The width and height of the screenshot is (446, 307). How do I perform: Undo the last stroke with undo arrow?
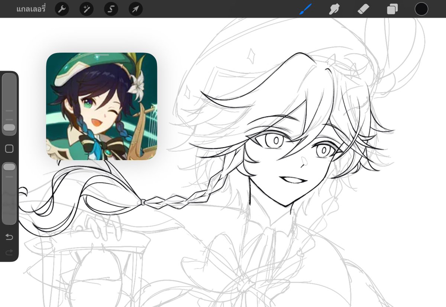tap(9, 237)
